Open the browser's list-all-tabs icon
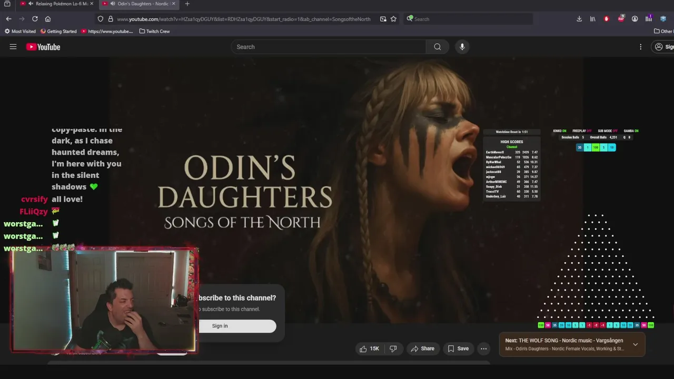674x379 pixels. pos(7,4)
